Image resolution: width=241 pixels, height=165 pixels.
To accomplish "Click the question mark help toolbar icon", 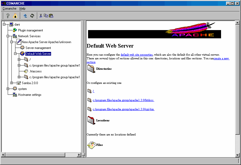I will coord(8,16).
